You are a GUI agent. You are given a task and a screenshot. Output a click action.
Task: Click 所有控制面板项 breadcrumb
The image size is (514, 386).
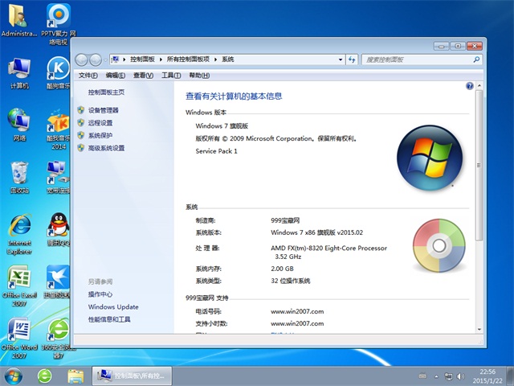[x=188, y=60]
